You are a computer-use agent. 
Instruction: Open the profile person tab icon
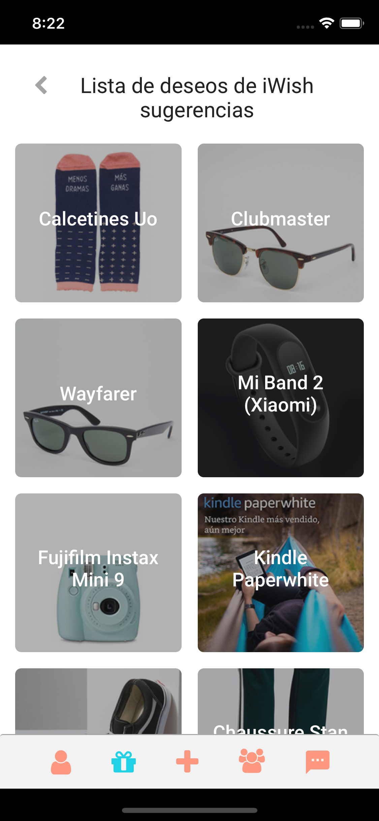pyautogui.click(x=61, y=762)
